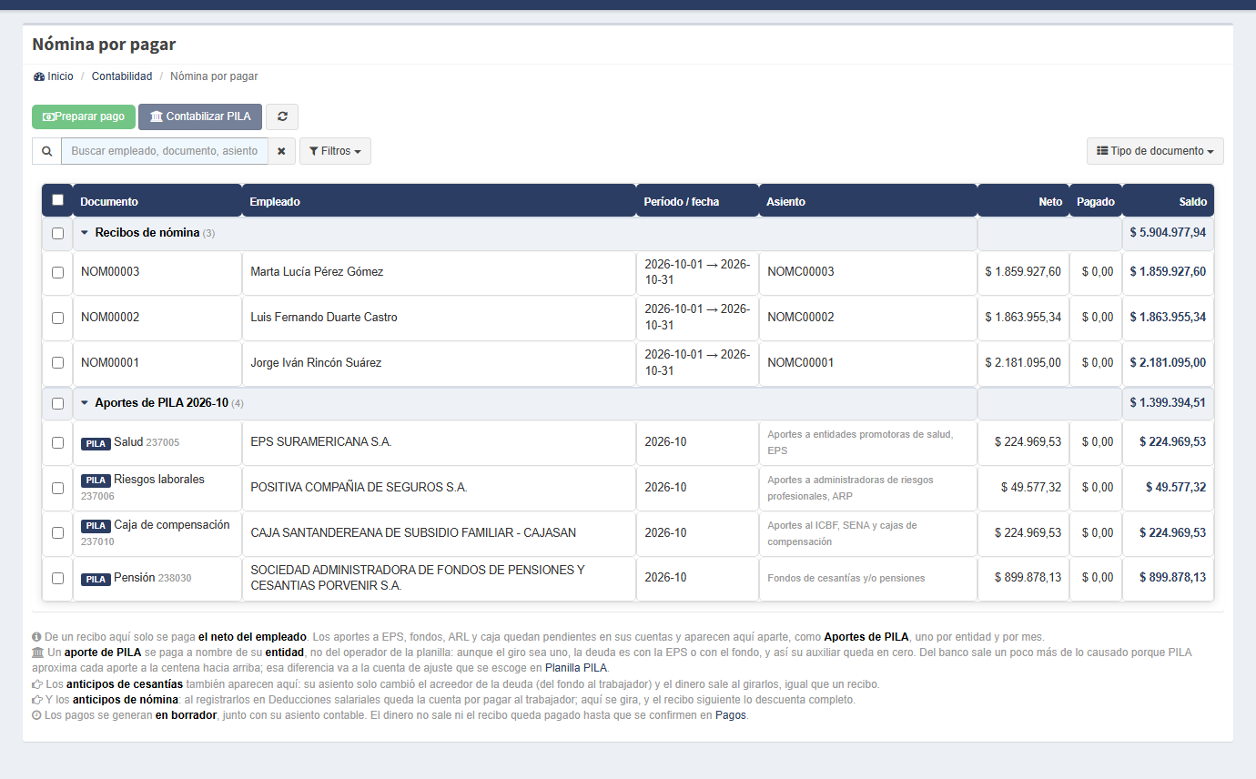This screenshot has width=1256, height=779.
Task: Go to Inicio in the breadcrumb
Action: 60,76
